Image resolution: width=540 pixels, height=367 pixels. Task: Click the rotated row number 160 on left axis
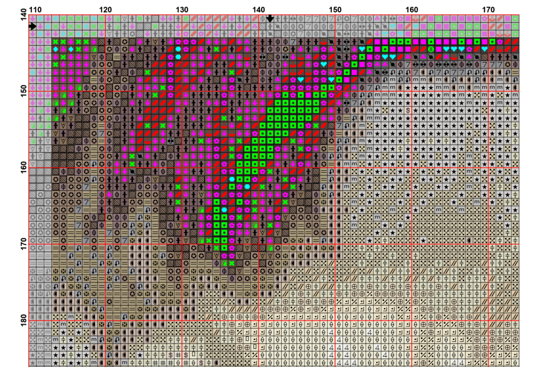coord(24,168)
